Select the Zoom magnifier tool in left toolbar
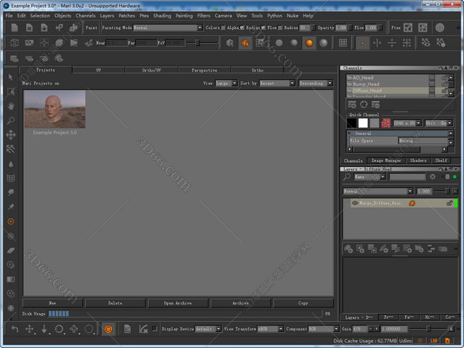This screenshot has width=464, height=348. click(x=10, y=120)
